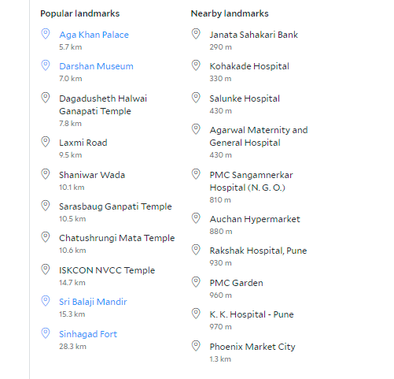
Task: Click the blue pin beside Sinhagad Fort
Action: click(x=46, y=333)
